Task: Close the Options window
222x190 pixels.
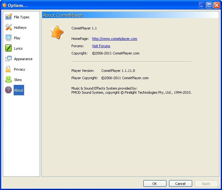Action: (x=217, y=5)
